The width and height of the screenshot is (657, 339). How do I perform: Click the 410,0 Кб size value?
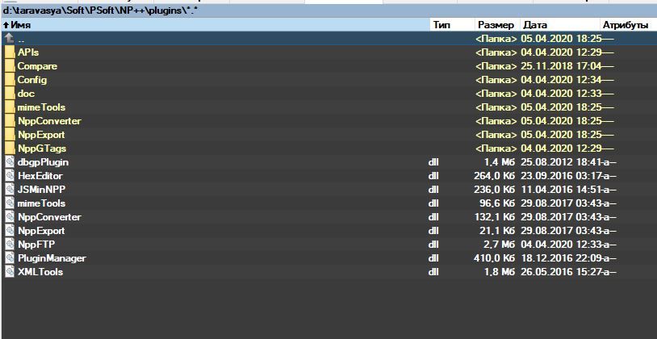click(x=495, y=258)
